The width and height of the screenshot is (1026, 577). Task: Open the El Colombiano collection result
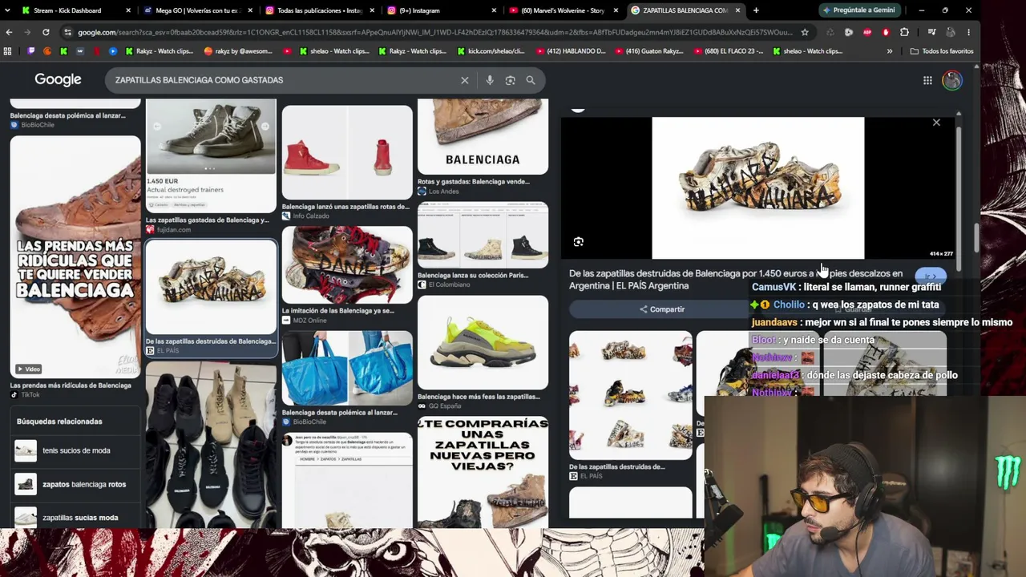pos(483,236)
